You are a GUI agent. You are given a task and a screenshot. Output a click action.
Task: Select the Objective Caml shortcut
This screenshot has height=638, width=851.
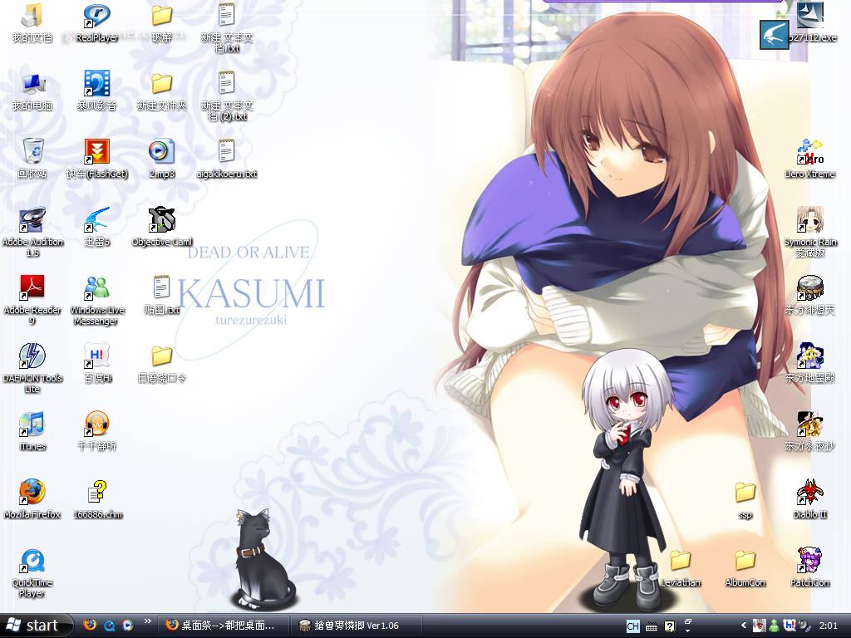point(162,228)
